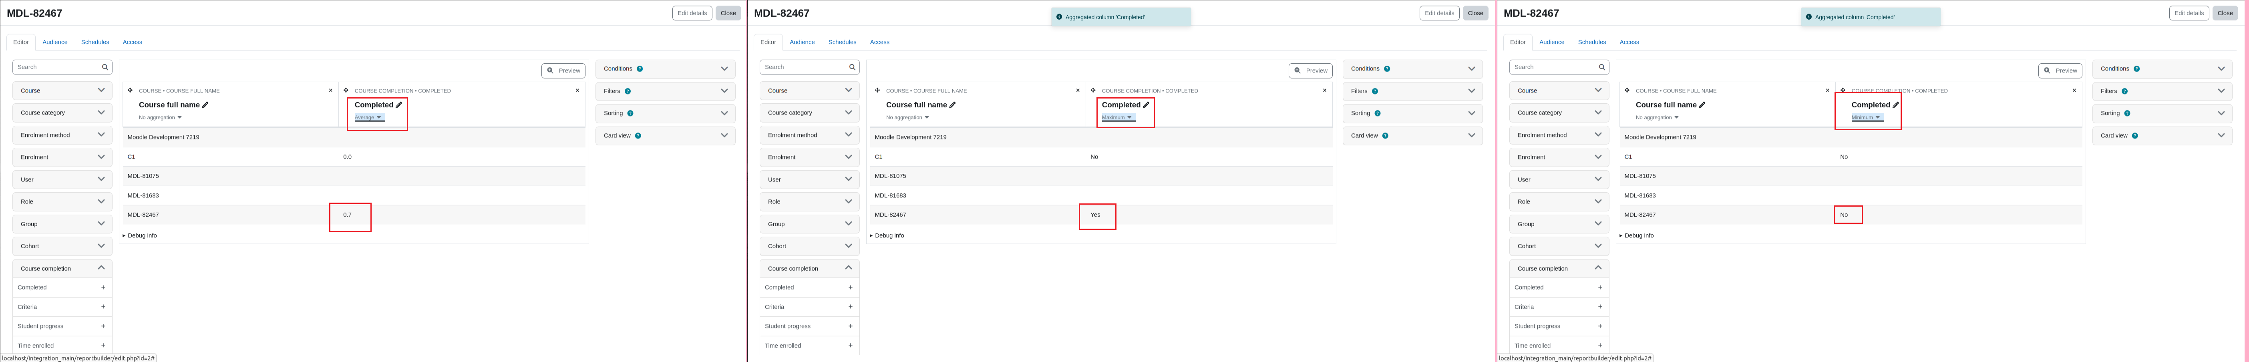Screen dimensions: 2249x362
Task: Click the 0.7 value in MDL-82467 row
Action: point(348,215)
